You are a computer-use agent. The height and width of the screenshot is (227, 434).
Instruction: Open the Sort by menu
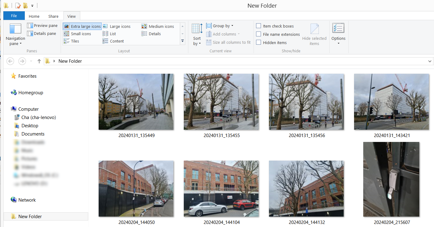[x=197, y=35]
